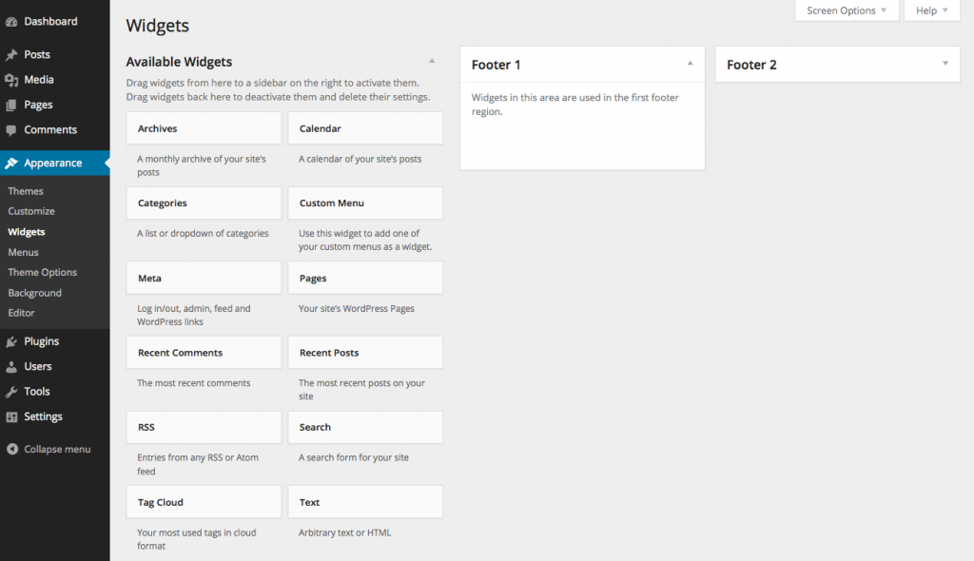This screenshot has width=974, height=561.
Task: Click the Settings sliders icon
Action: click(x=11, y=416)
